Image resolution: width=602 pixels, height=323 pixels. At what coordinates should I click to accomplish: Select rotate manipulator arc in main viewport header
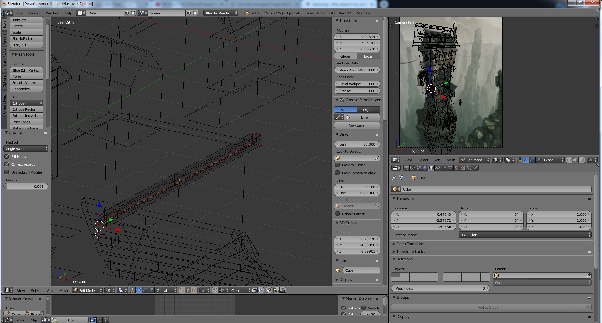145,290
